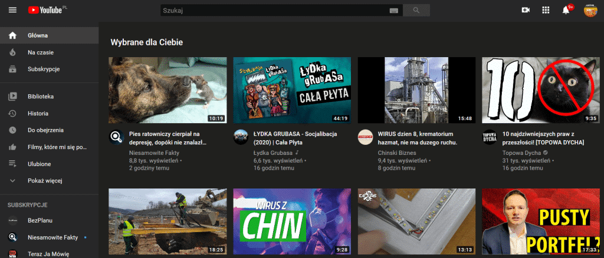Open Niesamowite Fakty avatar in subscriptions list
Image resolution: width=604 pixels, height=258 pixels.
click(x=13, y=237)
